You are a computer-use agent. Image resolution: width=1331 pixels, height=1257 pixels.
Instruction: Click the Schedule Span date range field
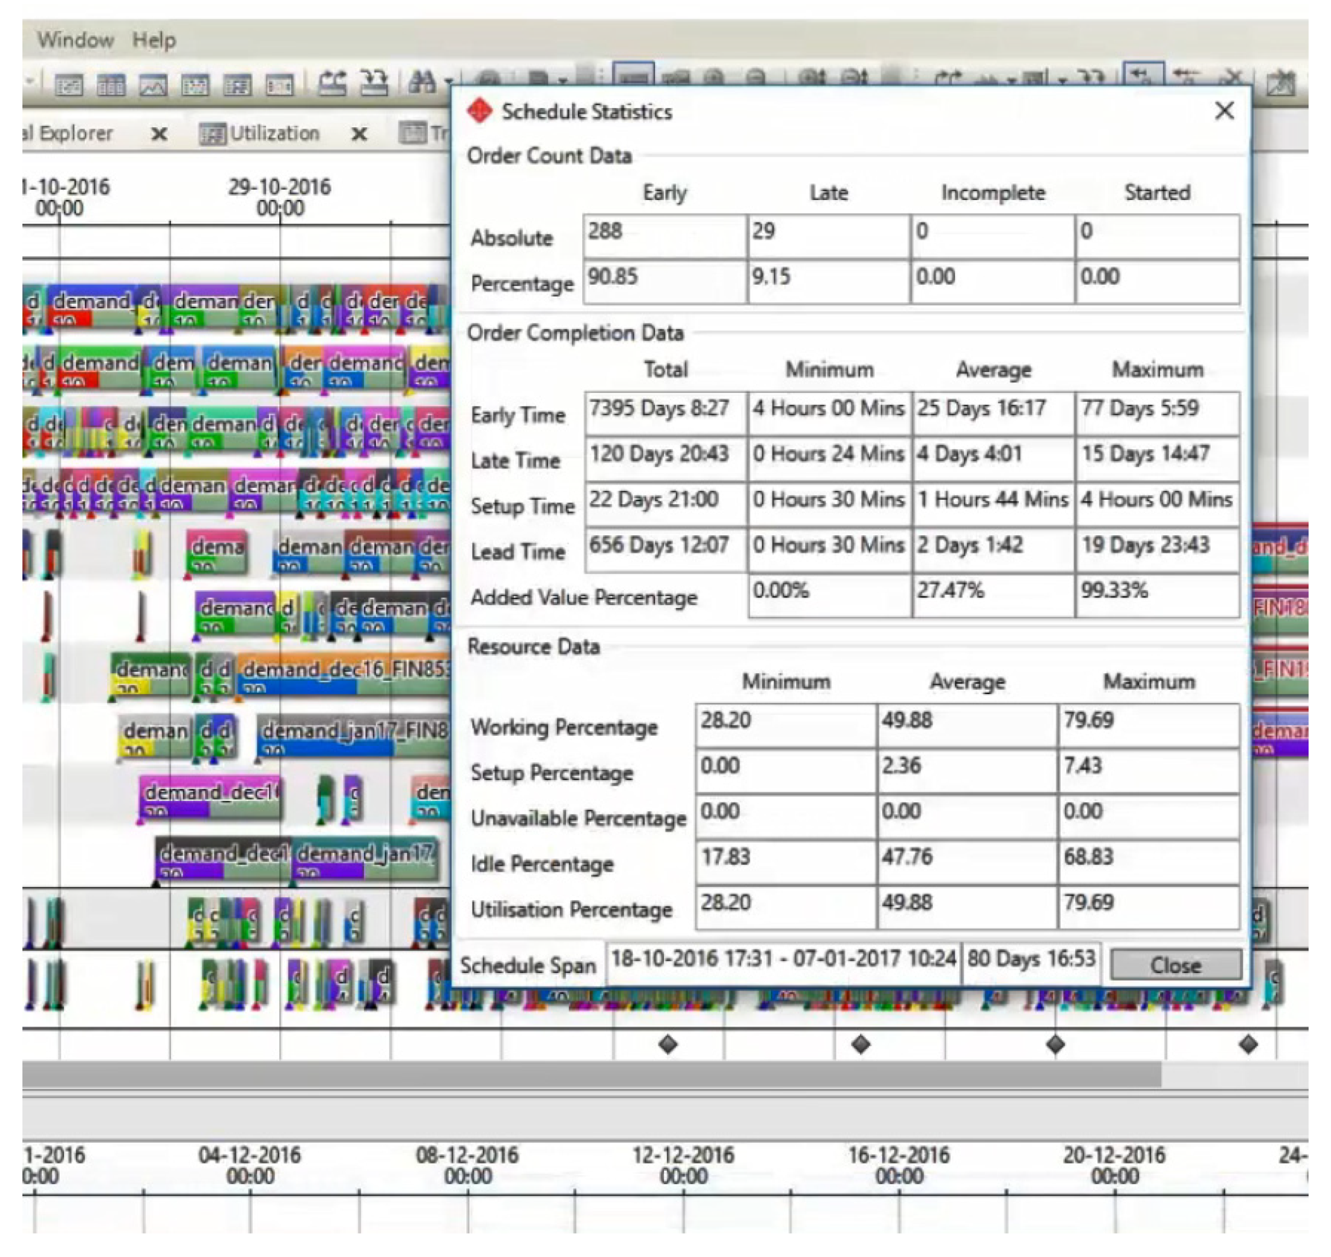point(783,959)
